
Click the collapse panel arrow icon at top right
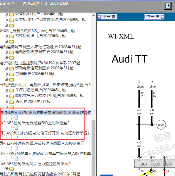coord(168,5)
